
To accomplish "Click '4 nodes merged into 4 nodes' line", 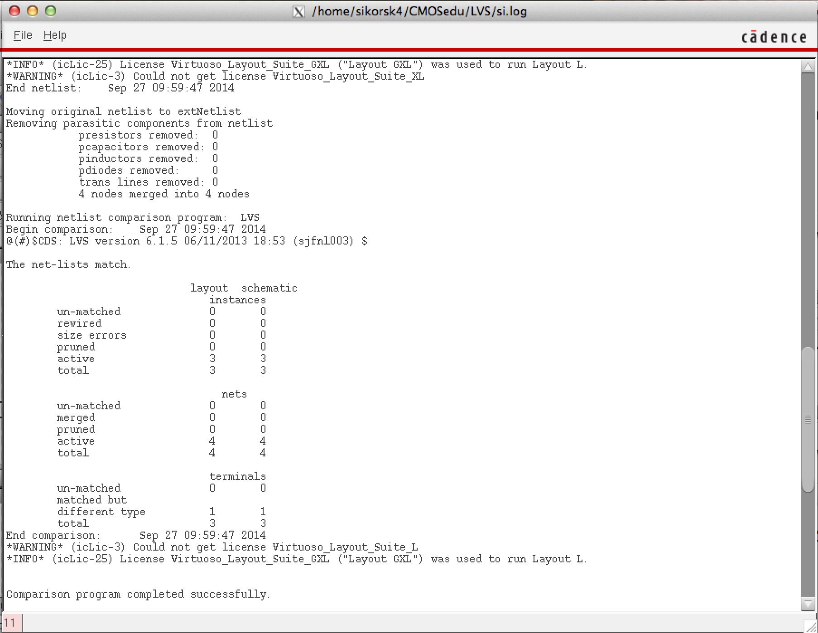I will coord(164,194).
